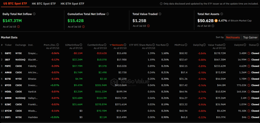Click the +0.07% premium cell for BTCO
Image resolution: width=260 pixels, height=123 pixels.
55,85
